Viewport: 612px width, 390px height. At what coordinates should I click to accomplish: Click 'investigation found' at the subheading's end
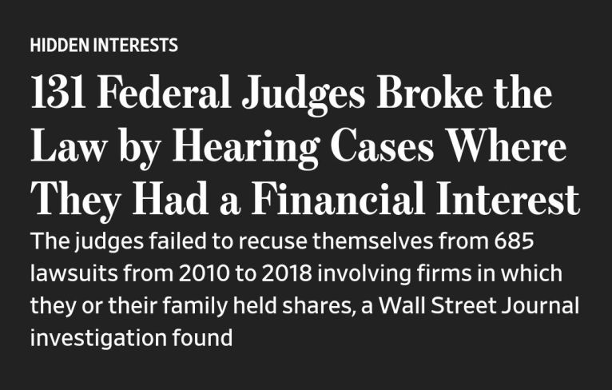[131, 338]
